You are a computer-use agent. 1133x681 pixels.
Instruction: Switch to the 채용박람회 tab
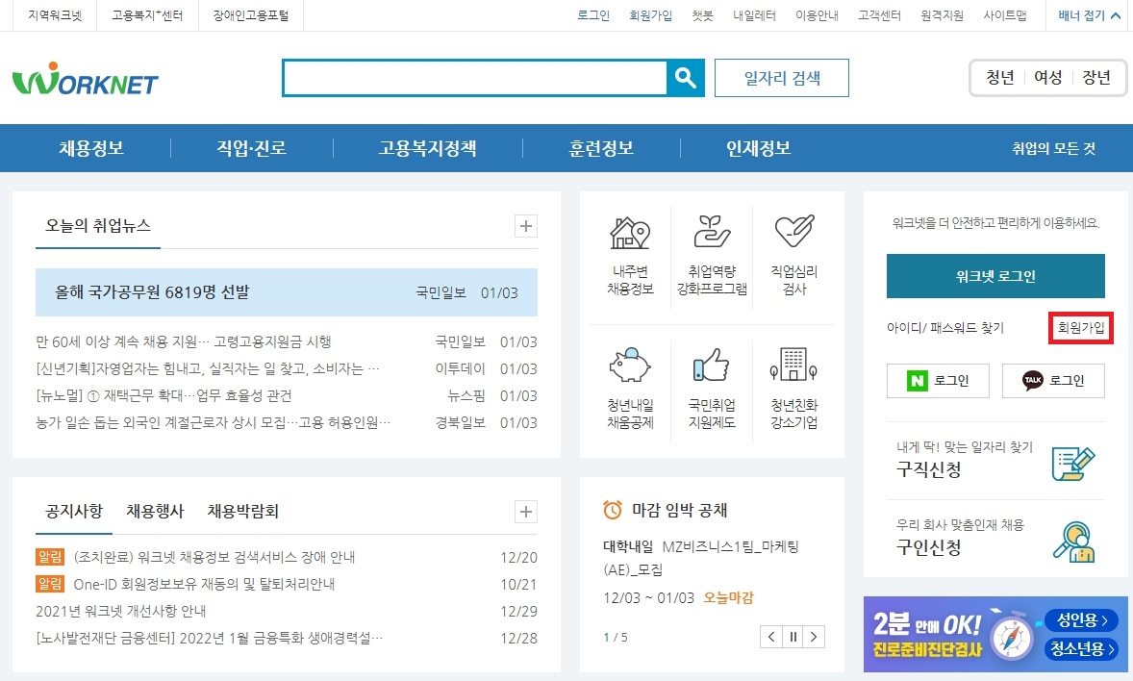(242, 511)
